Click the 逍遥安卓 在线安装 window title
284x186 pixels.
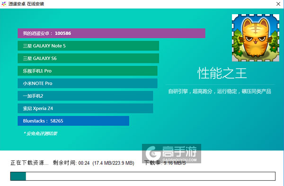click(x=26, y=4)
